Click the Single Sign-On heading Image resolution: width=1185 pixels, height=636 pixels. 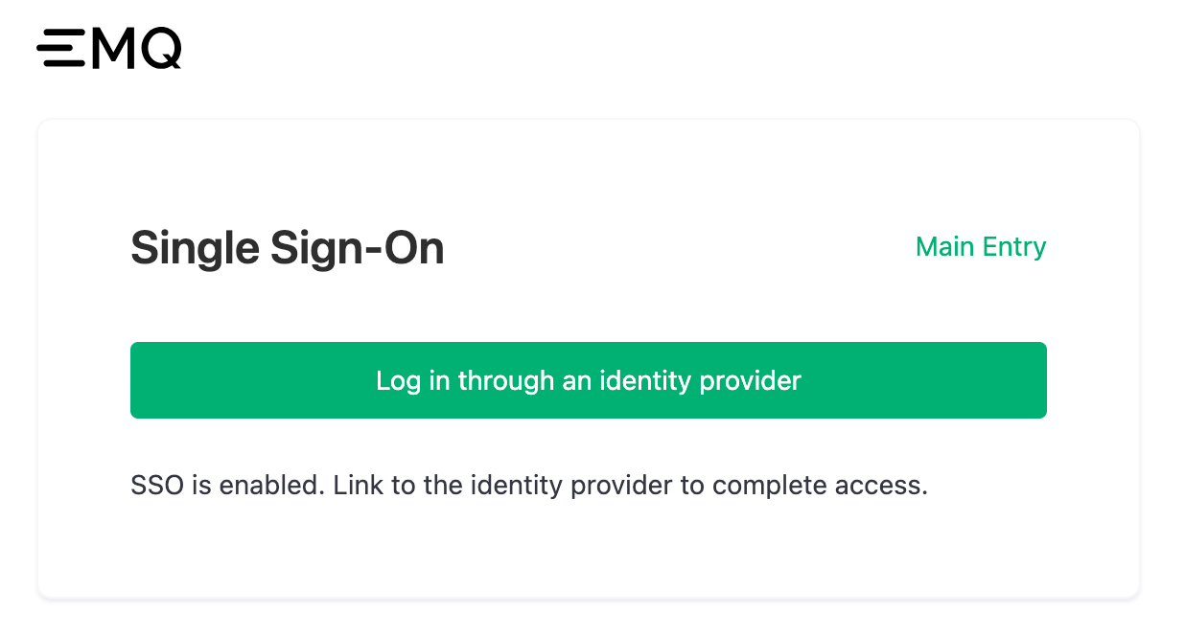point(287,247)
